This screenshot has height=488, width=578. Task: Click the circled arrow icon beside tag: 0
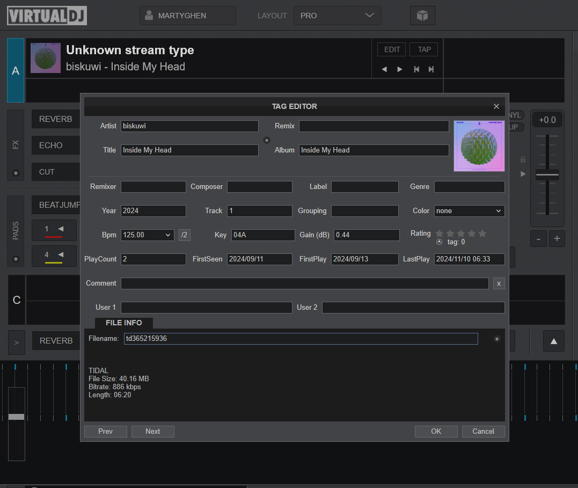point(439,242)
